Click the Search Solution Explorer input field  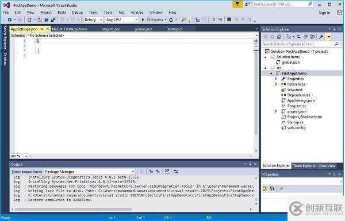(x=298, y=44)
